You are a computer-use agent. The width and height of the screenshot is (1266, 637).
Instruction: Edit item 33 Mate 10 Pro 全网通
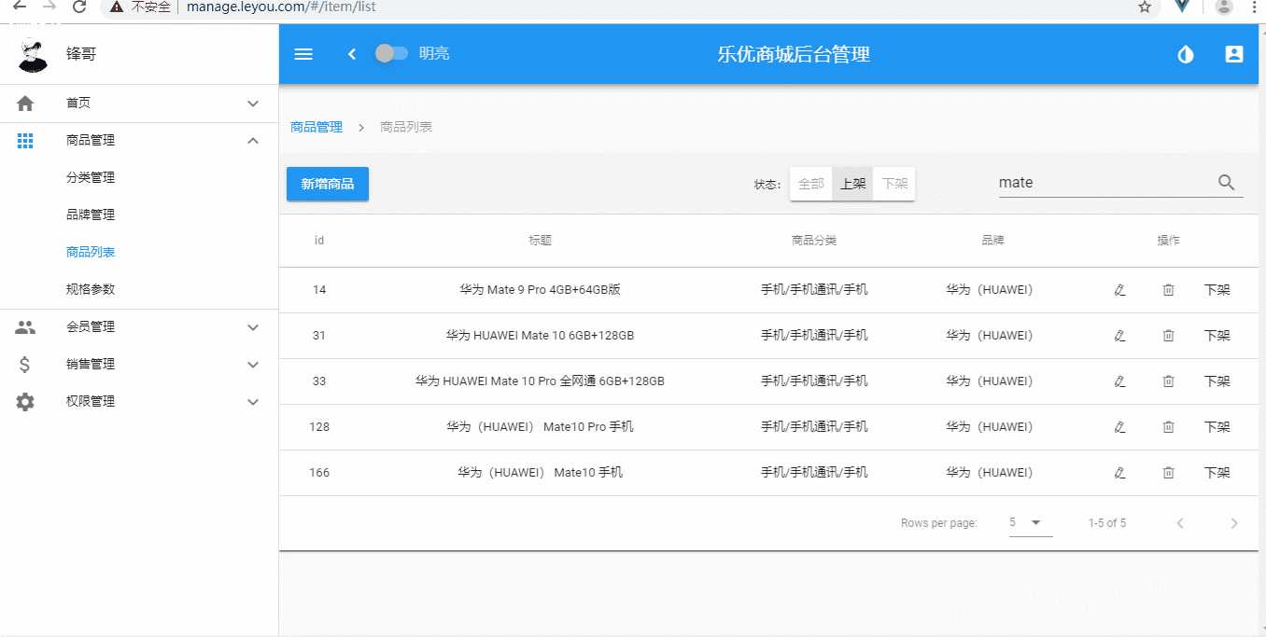pos(1120,381)
